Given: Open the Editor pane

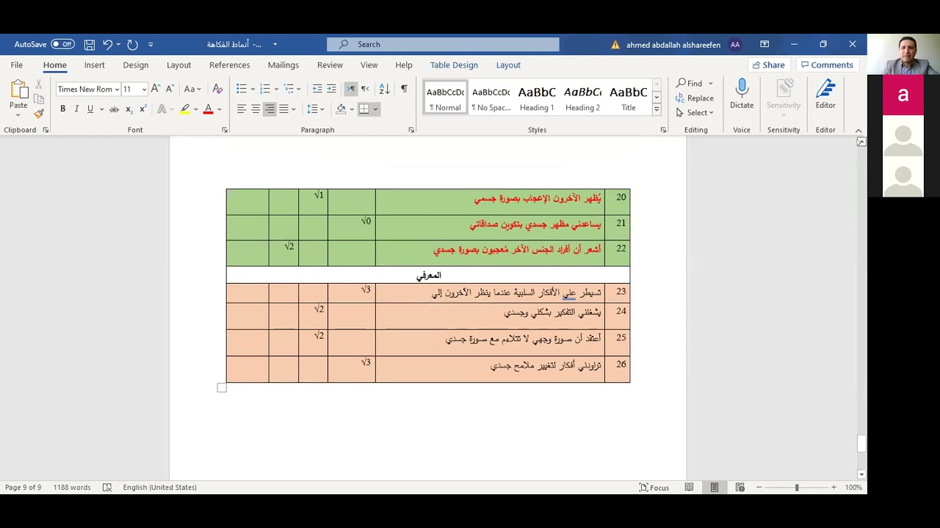Looking at the screenshot, I should pyautogui.click(x=825, y=95).
